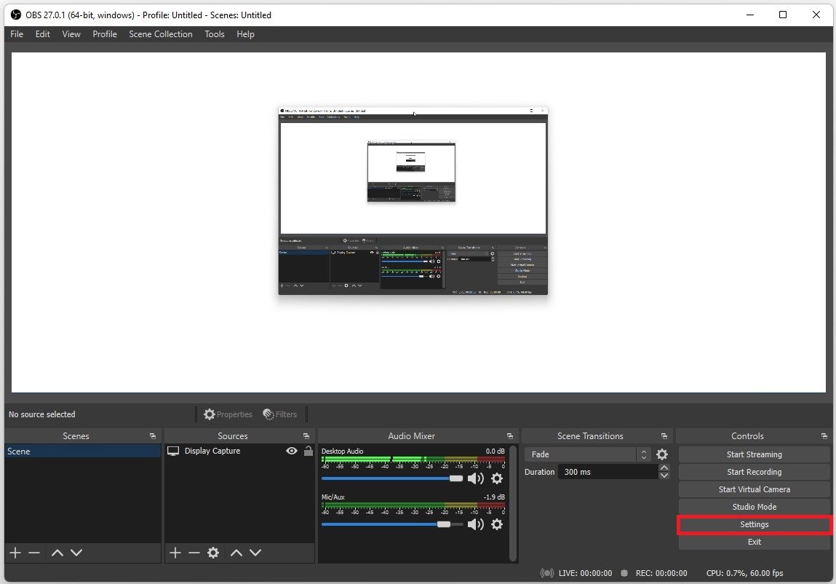836x584 pixels.
Task: Open source properties gear in Sources panel
Action: [213, 553]
